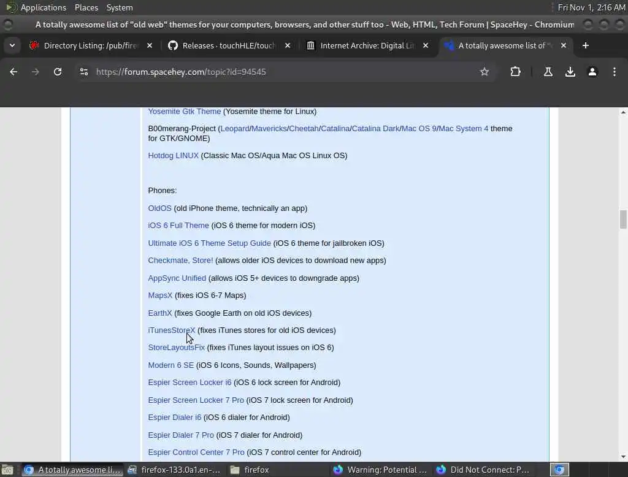Click the workspace switcher icon
Viewport: 628px width, 477px height.
coord(559,470)
